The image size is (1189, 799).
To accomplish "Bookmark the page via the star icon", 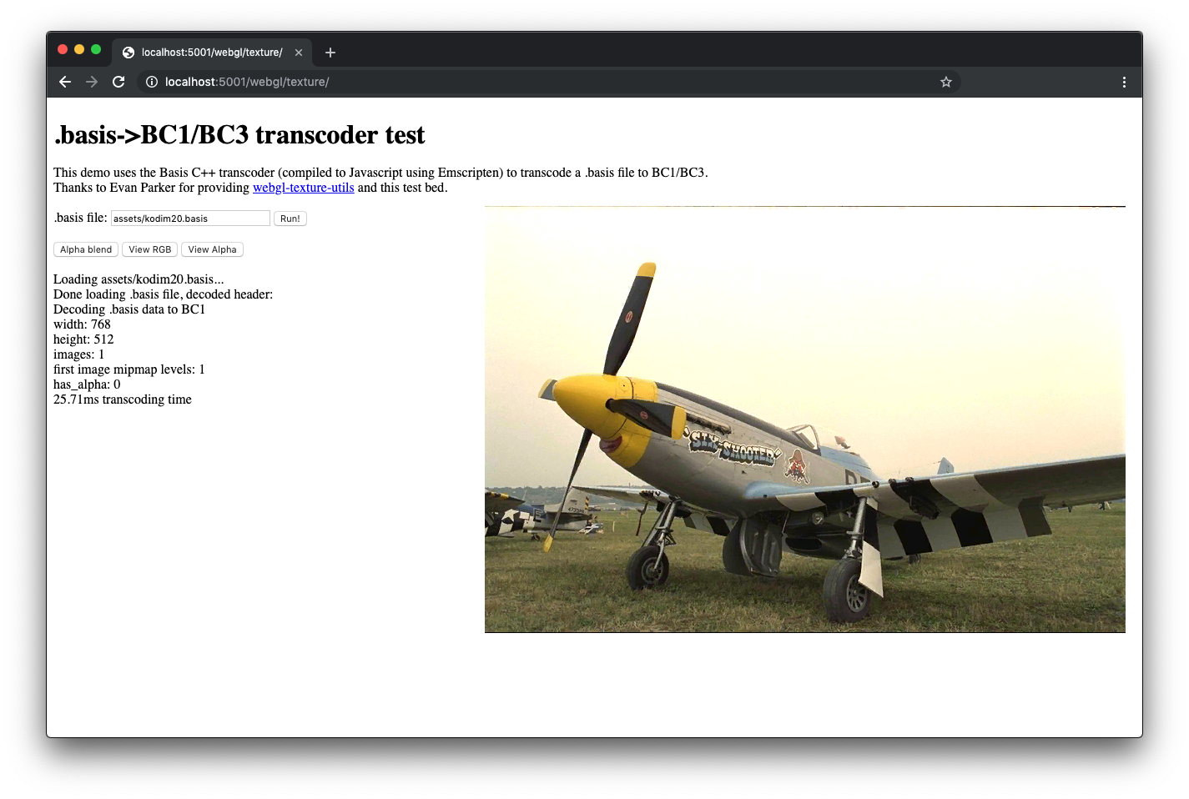I will 945,82.
